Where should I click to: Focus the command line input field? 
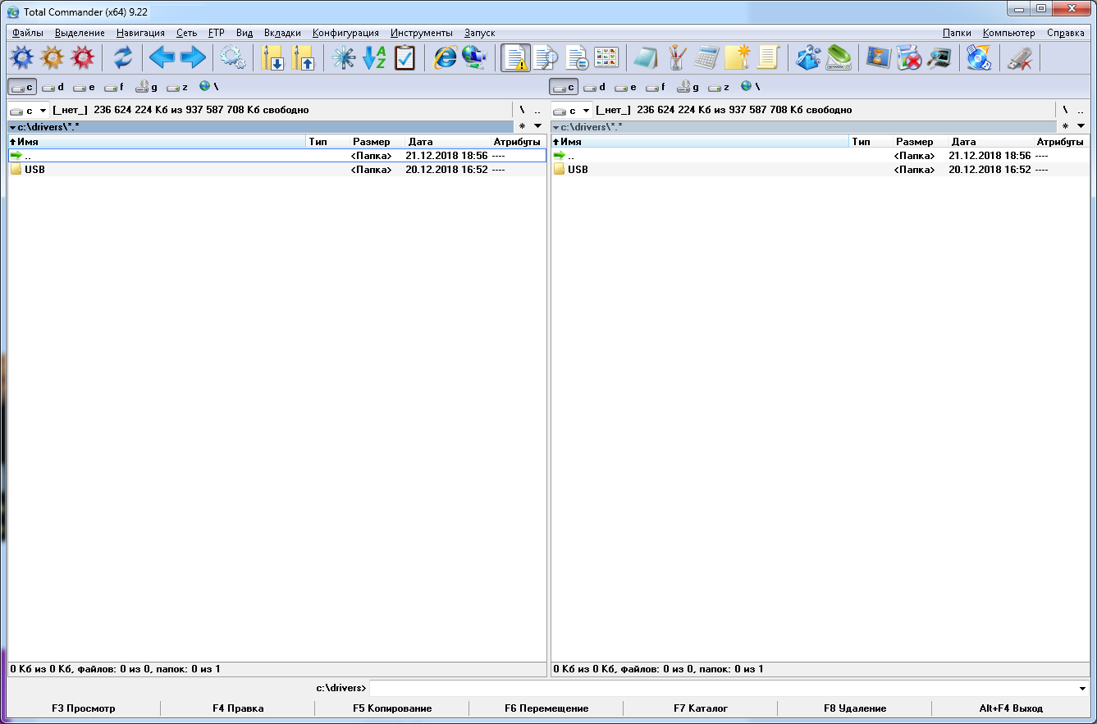click(722, 688)
